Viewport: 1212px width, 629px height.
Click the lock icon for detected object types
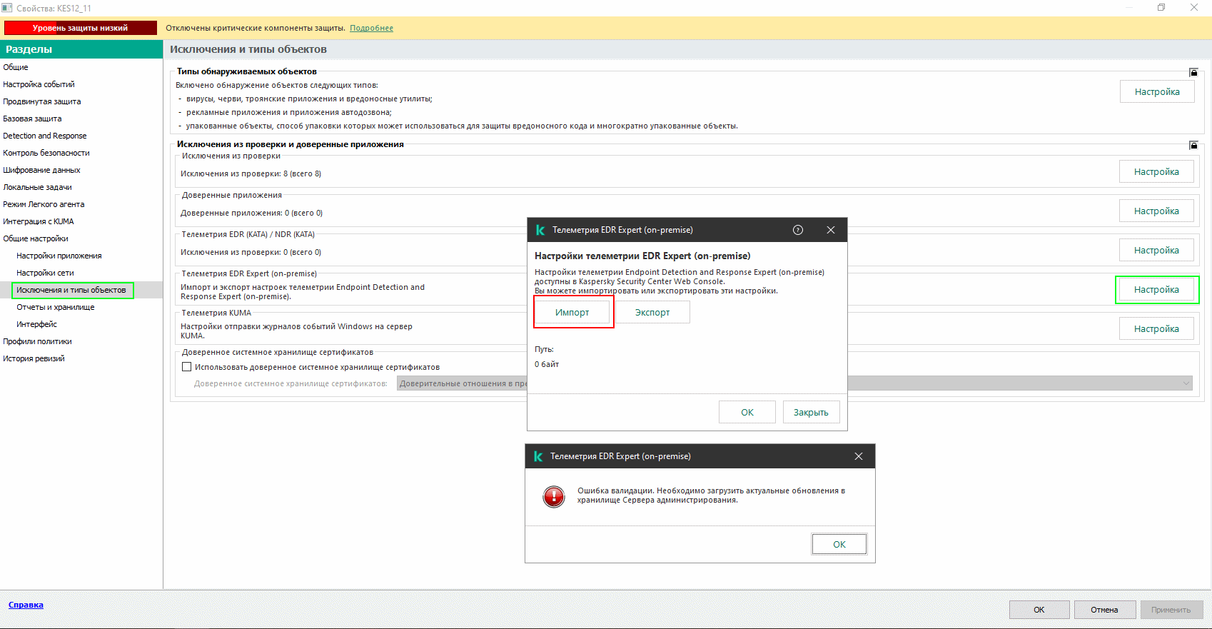tap(1193, 72)
